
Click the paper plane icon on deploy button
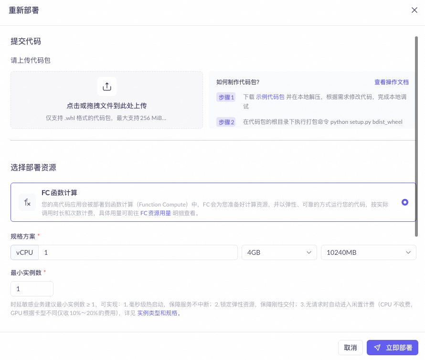pos(377,348)
